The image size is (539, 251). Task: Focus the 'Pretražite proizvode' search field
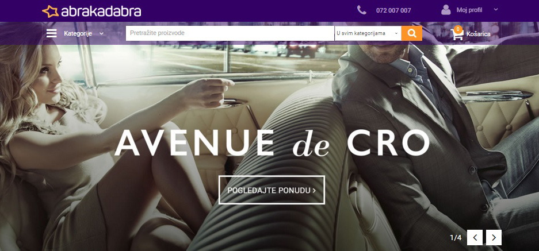pos(230,33)
